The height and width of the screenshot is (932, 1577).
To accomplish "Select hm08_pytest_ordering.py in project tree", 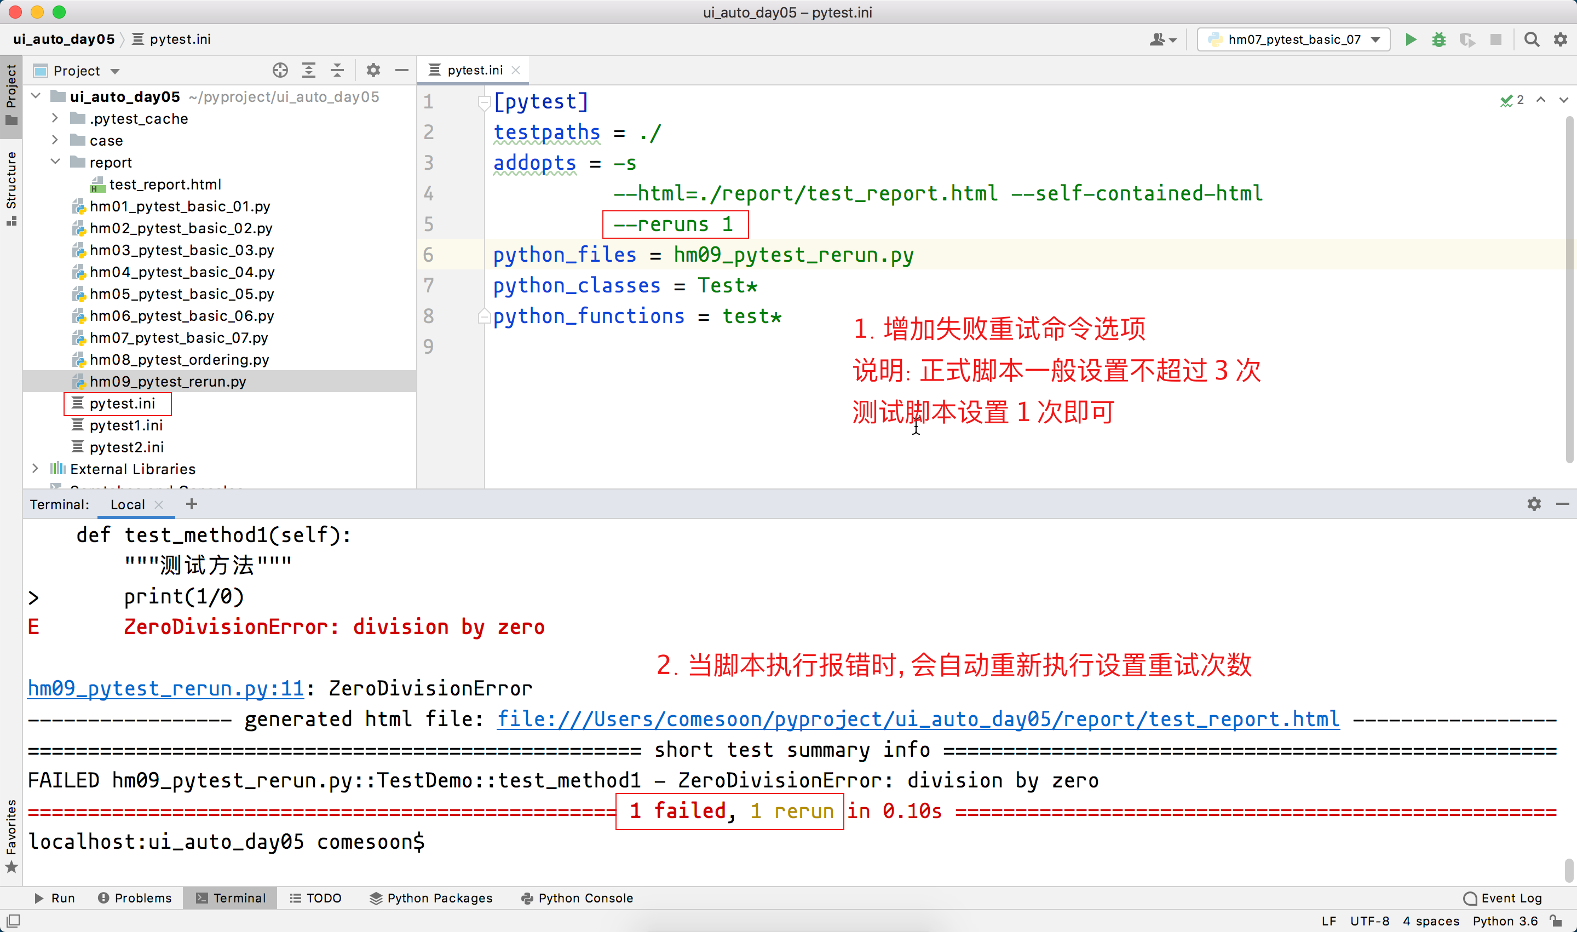I will (179, 359).
